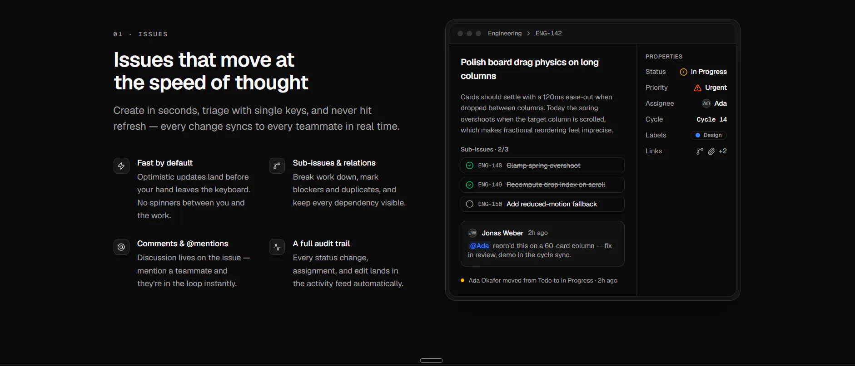Image resolution: width=855 pixels, height=366 pixels.
Task: Uncheck the ENG-148 completed circle
Action: coord(470,166)
